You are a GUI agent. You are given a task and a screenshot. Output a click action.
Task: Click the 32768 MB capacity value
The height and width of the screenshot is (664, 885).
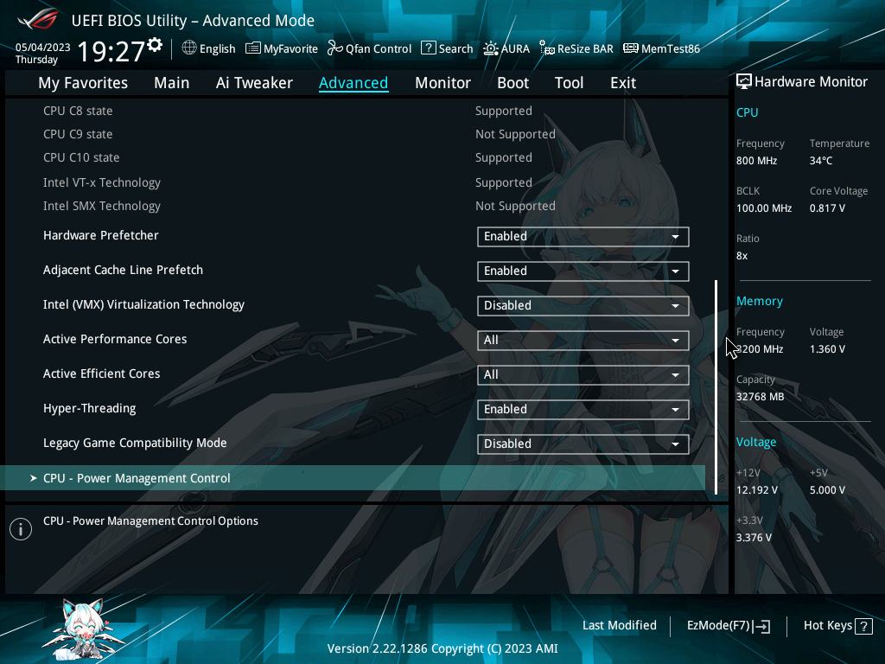(761, 396)
